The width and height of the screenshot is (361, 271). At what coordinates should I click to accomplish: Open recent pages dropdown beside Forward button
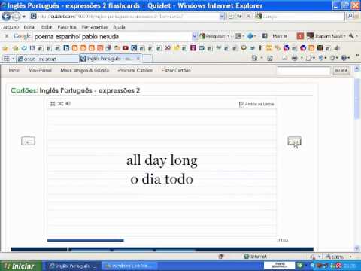(x=24, y=17)
